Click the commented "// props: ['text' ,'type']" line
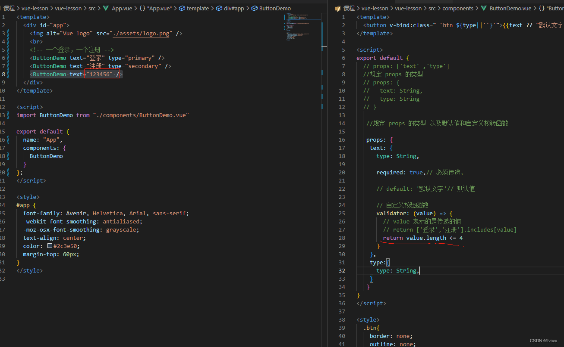Image resolution: width=564 pixels, height=347 pixels. 406,66
